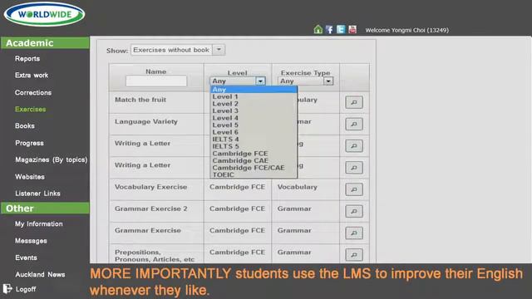Screen dimensions: 532x299
Task: Click the green home icon
Action: [318, 30]
